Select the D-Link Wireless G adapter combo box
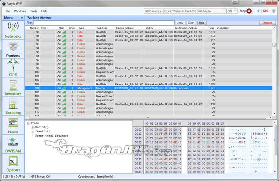 pyautogui.click(x=195, y=11)
